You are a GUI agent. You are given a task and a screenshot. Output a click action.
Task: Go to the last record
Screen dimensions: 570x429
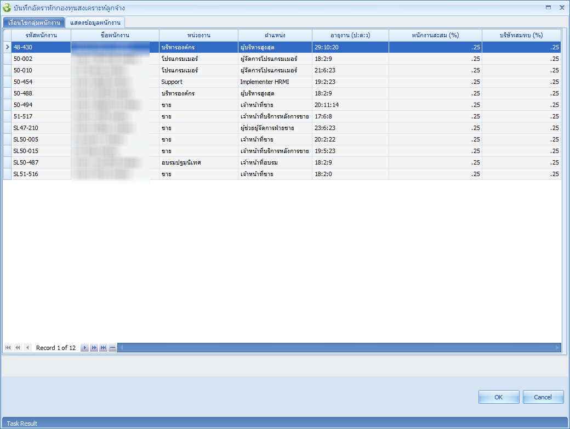(x=103, y=348)
